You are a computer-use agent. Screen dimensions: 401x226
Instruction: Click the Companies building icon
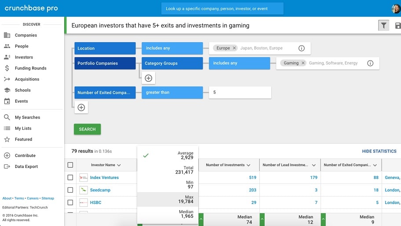tap(7, 35)
